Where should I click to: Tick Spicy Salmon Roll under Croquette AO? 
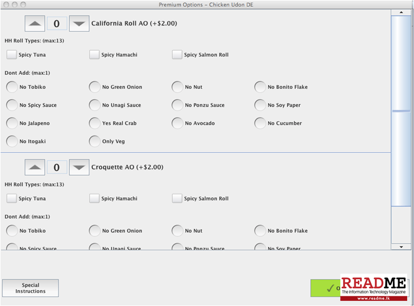tap(177, 198)
